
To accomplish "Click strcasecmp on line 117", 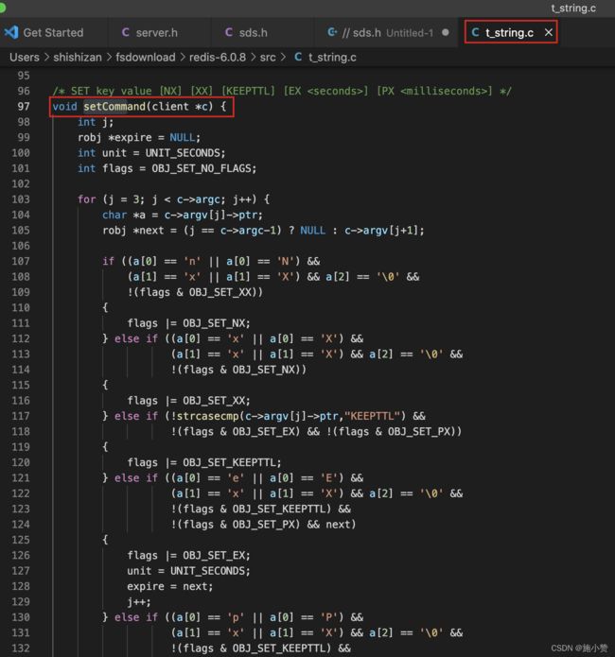I will (x=207, y=416).
